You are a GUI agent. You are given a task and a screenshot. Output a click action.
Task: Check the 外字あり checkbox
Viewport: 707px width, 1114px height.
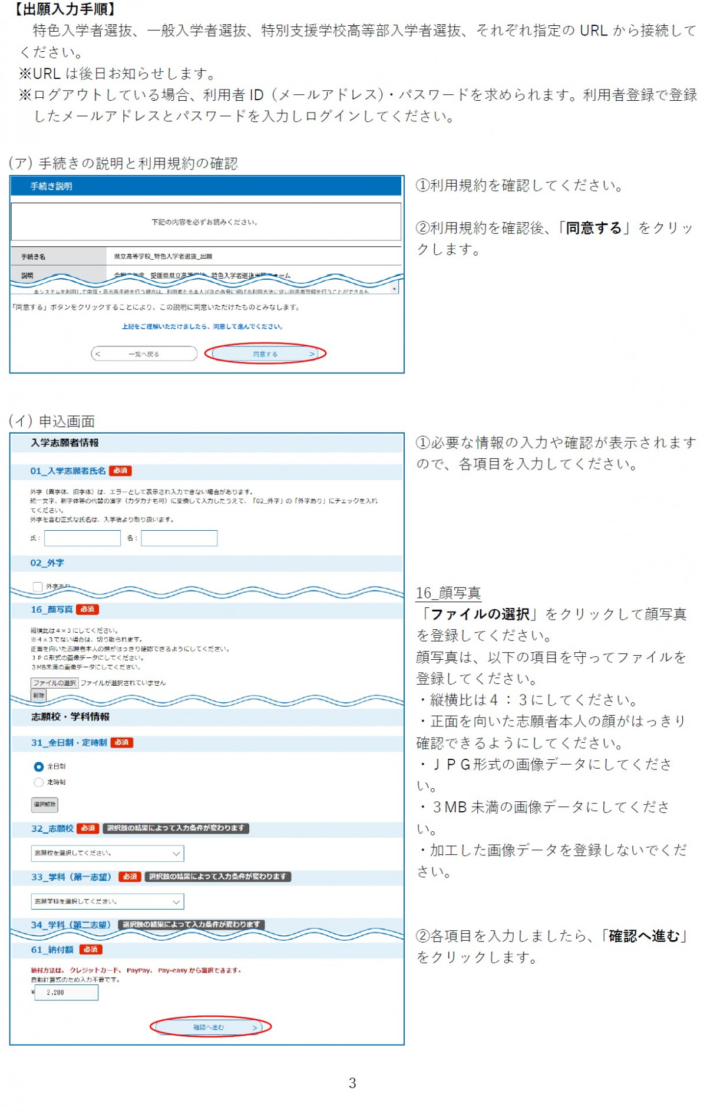pos(38,587)
